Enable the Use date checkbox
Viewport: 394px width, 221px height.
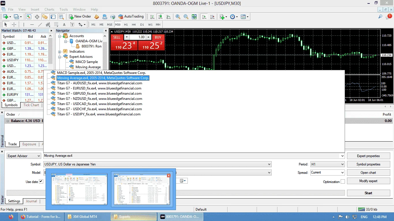coord(41,181)
